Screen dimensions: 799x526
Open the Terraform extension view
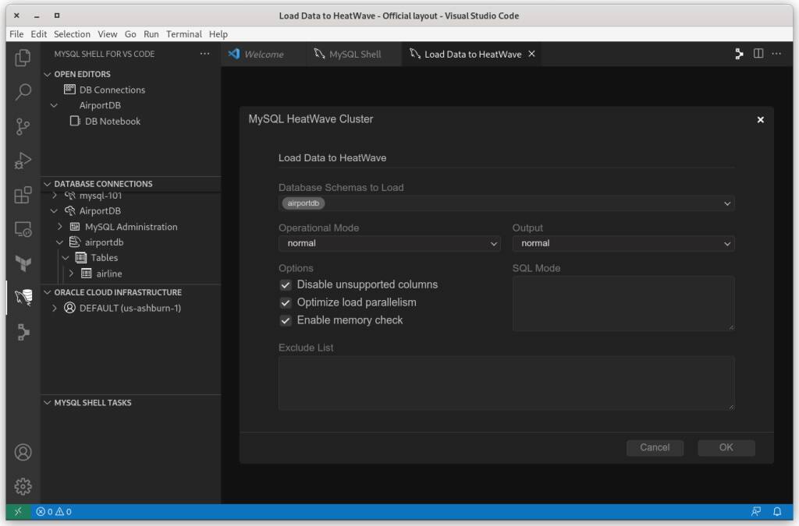point(23,263)
